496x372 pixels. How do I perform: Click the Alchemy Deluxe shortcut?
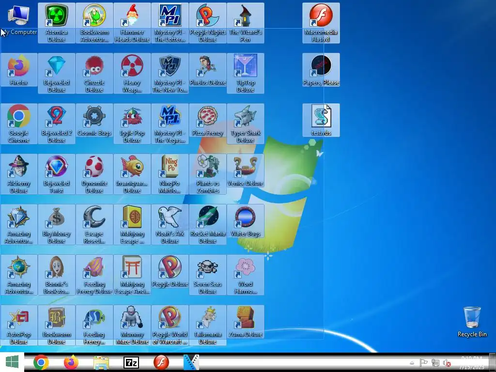(19, 174)
